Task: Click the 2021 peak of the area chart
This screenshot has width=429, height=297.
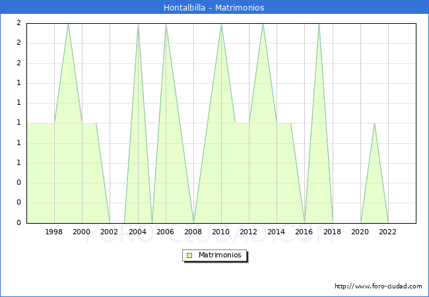Action: [x=374, y=123]
